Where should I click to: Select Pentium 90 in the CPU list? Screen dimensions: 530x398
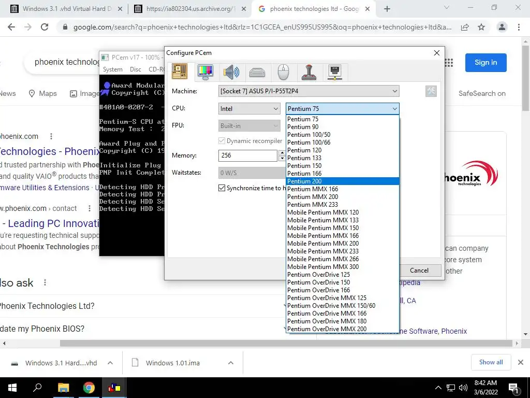343,127
